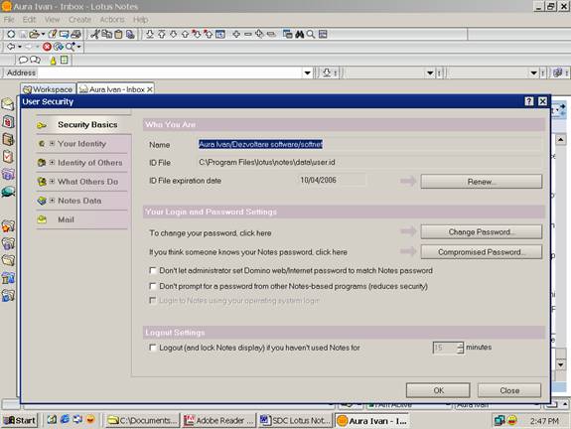Expand the Identity of Others section

[52, 163]
